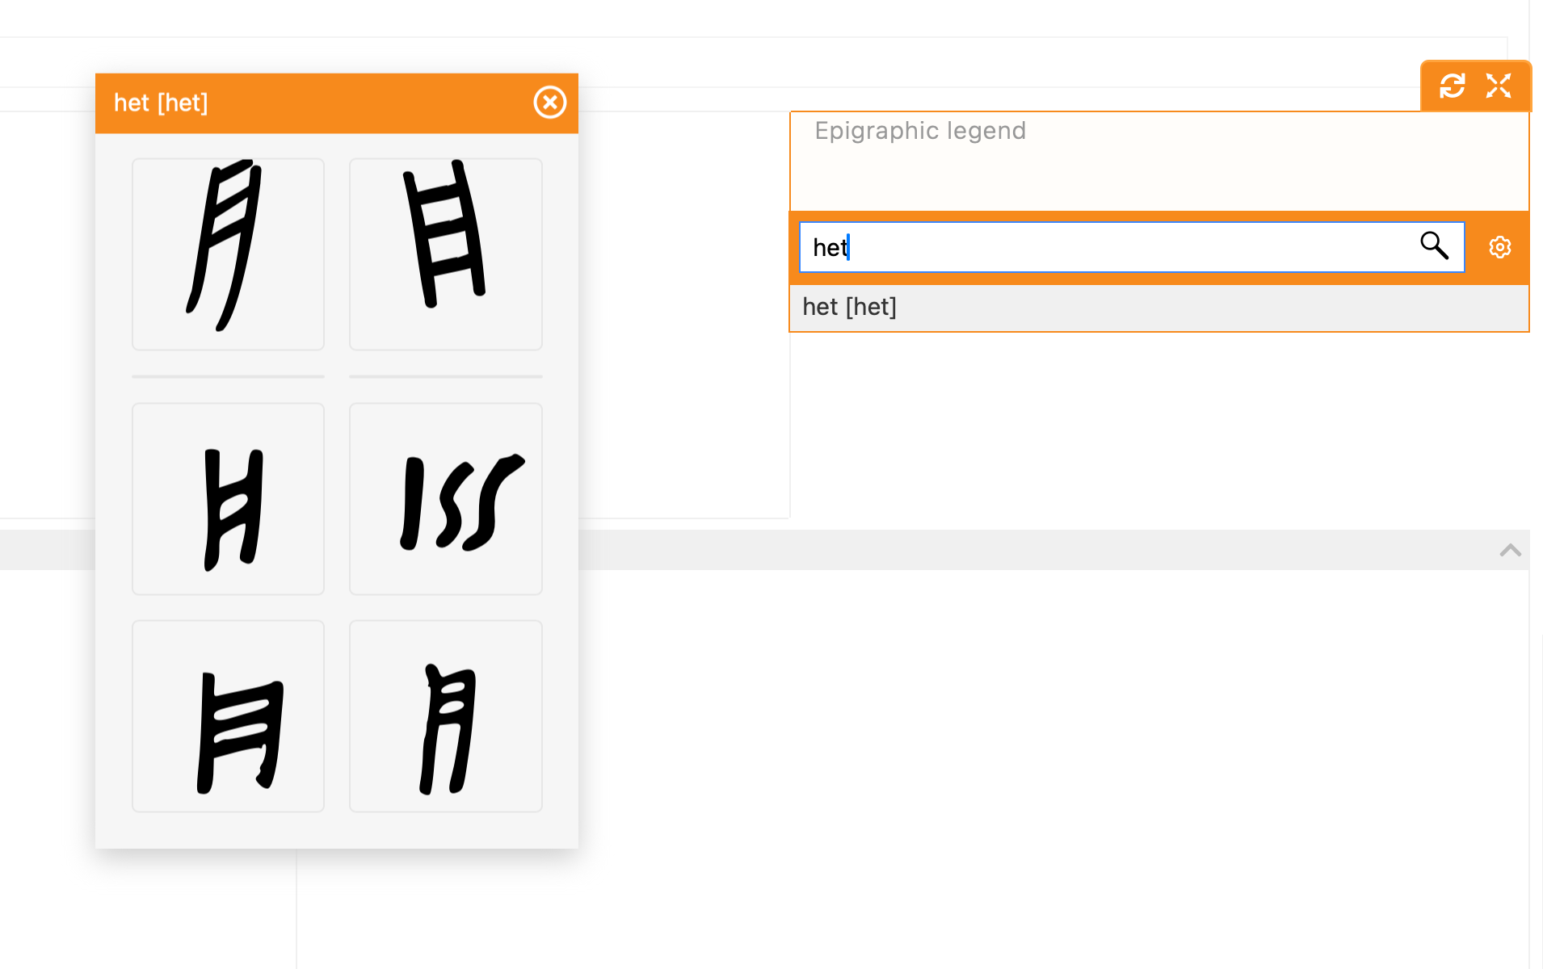Close the het [het] glyph popup
This screenshot has height=969, width=1543.
(x=549, y=103)
